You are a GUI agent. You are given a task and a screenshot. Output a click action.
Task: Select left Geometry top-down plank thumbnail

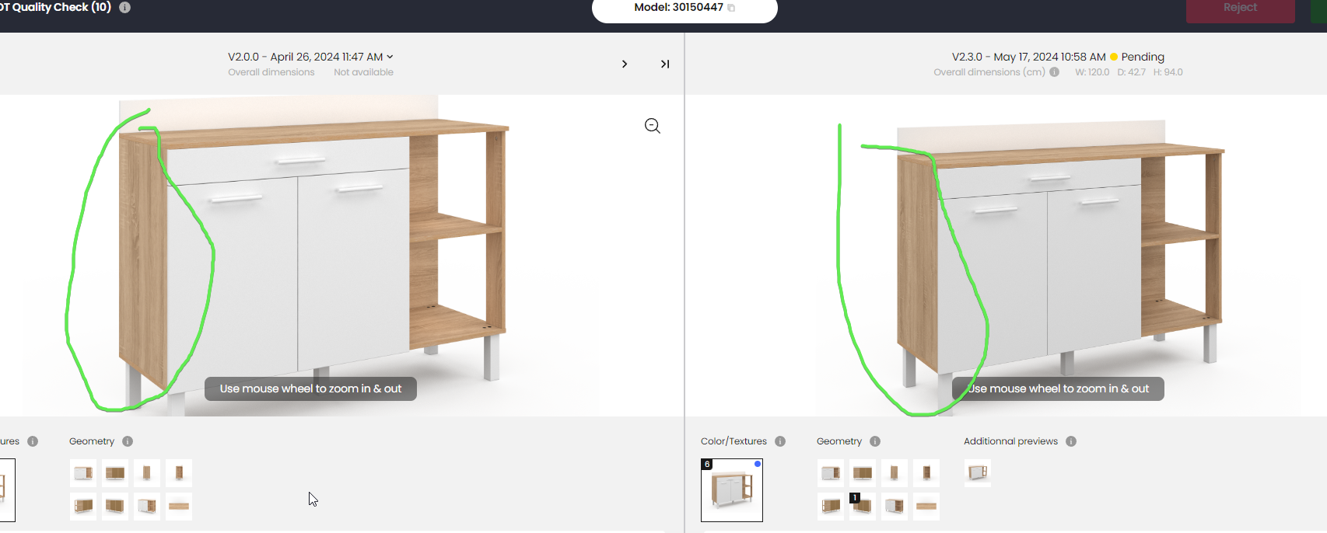[x=179, y=506]
